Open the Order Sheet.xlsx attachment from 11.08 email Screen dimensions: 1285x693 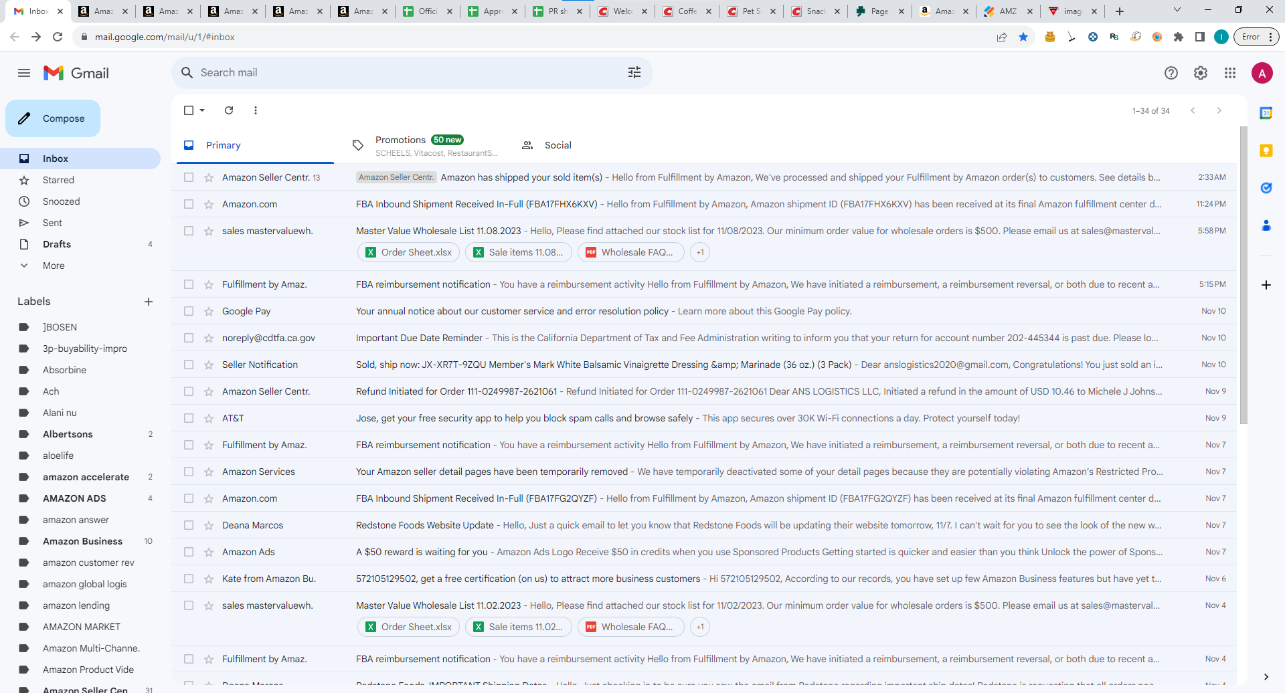409,252
